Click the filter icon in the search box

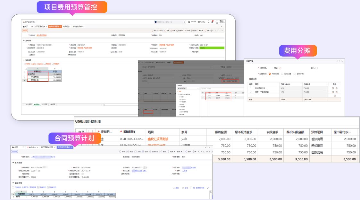coord(184,22)
